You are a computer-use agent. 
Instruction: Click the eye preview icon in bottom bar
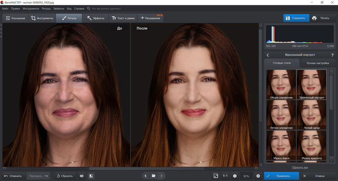tap(82, 176)
